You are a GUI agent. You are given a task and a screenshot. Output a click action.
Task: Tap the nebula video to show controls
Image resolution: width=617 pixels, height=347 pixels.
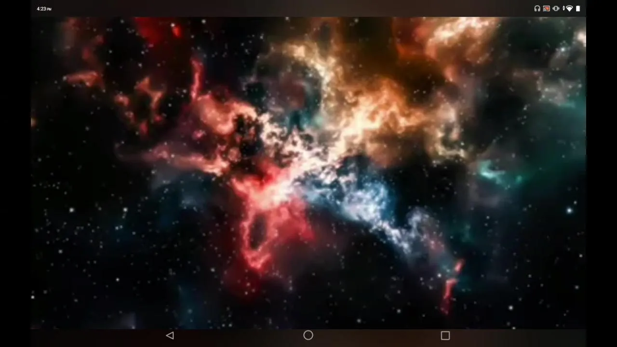pos(308,173)
